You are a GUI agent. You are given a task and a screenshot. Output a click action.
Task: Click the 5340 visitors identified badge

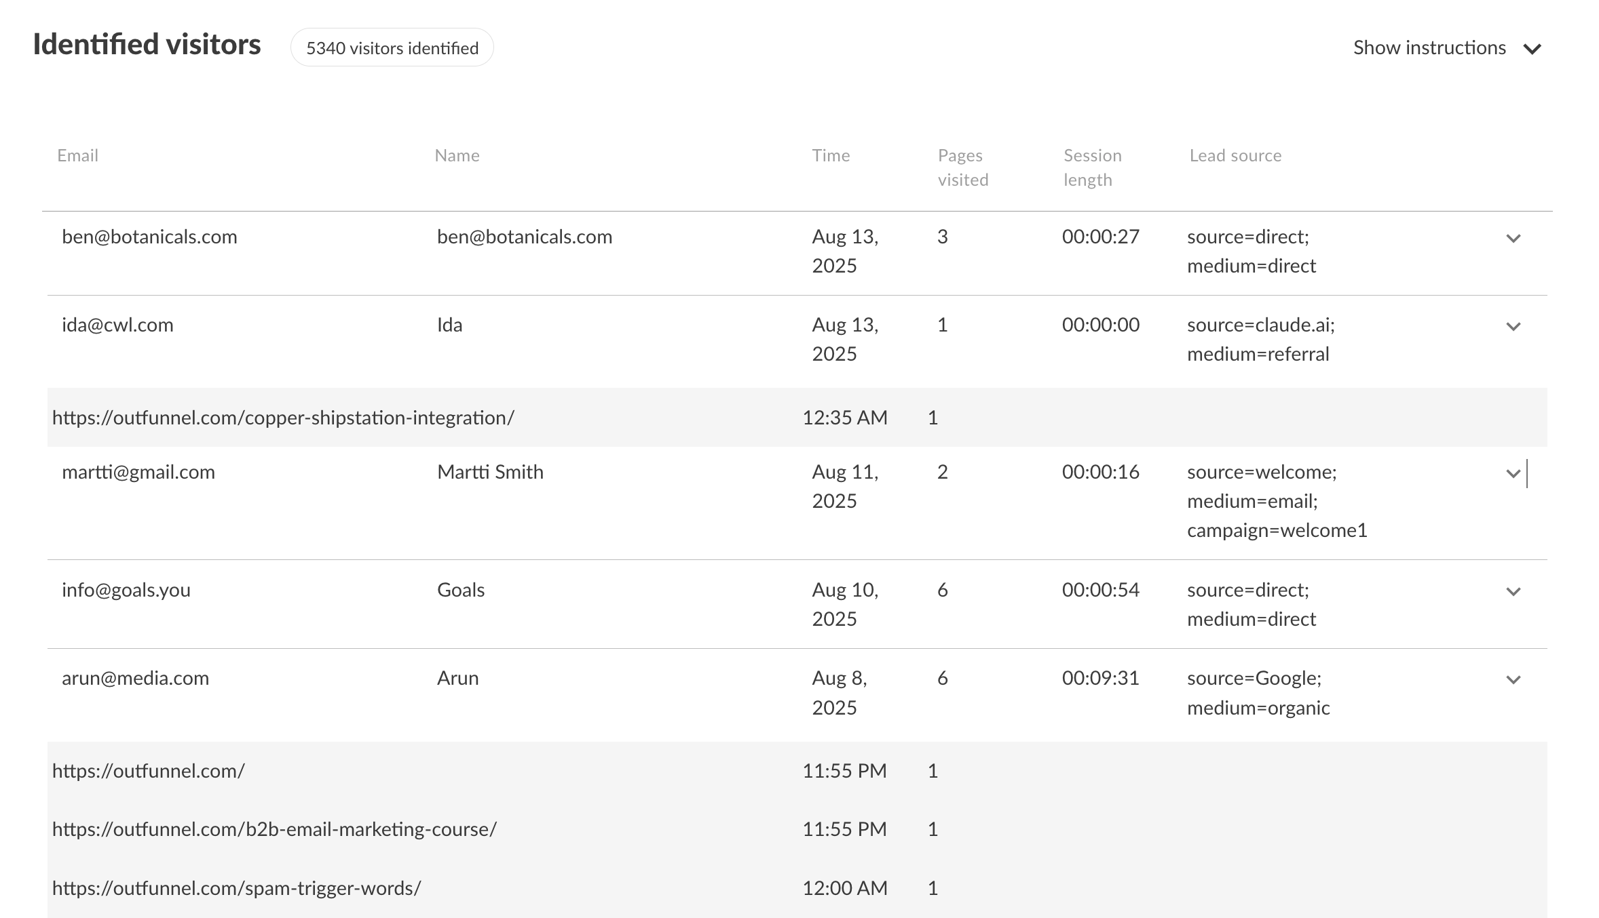(392, 47)
